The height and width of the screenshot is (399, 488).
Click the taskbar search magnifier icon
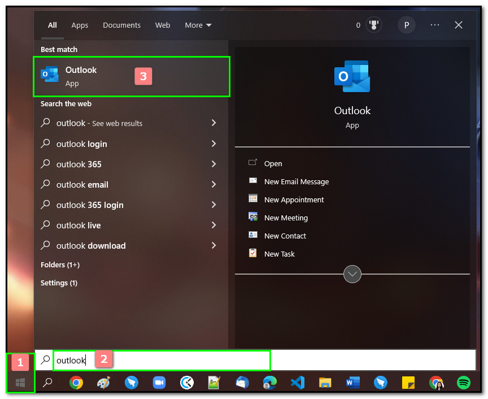(47, 383)
